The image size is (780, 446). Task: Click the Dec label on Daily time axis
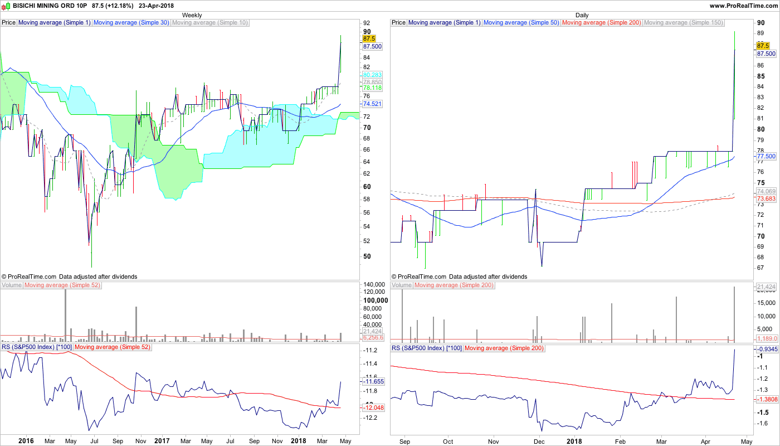pyautogui.click(x=539, y=441)
